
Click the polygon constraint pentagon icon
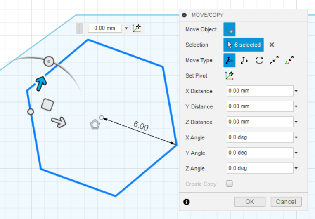(95, 124)
